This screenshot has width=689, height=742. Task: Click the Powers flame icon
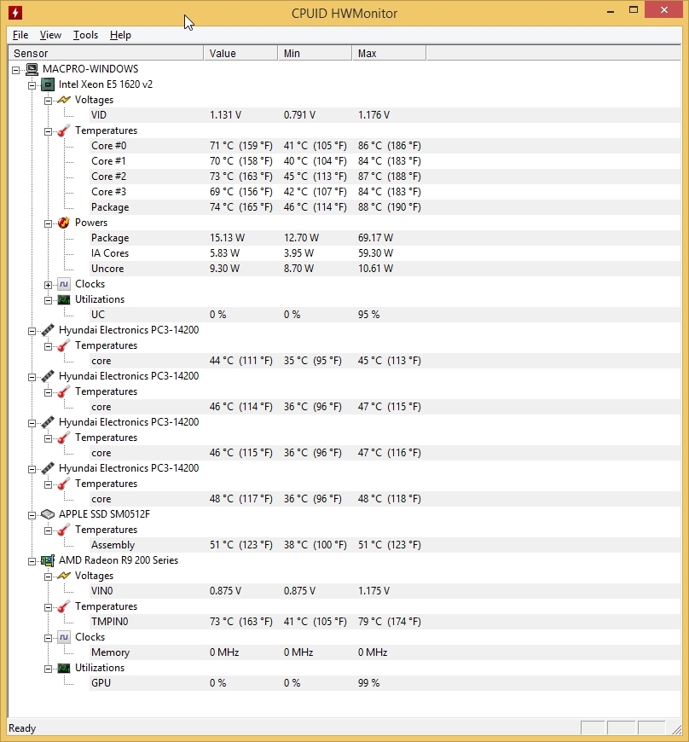(x=64, y=223)
